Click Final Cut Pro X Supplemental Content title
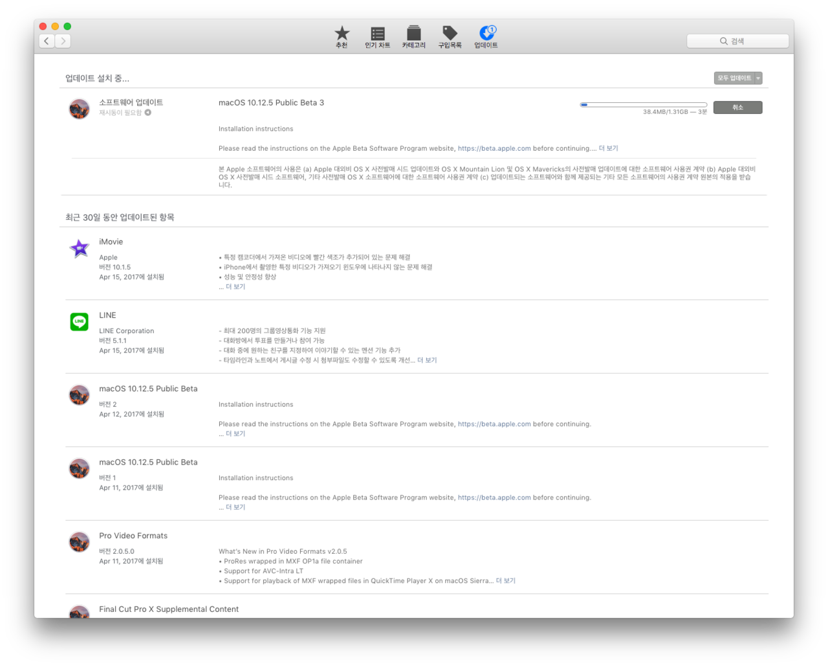The width and height of the screenshot is (828, 667). 169,609
